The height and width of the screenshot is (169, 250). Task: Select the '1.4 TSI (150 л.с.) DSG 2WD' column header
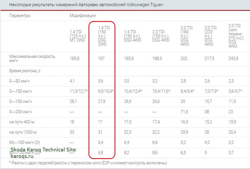click(104, 36)
